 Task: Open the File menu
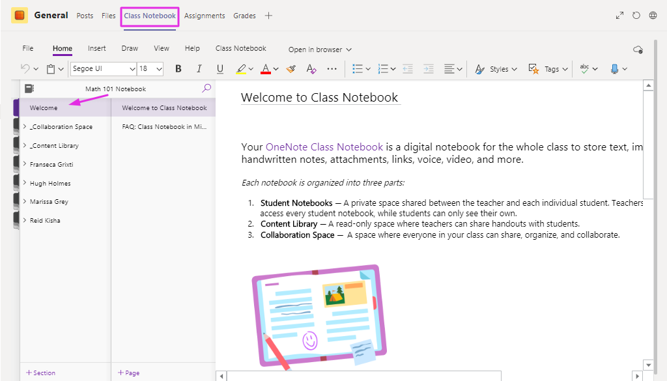coord(27,48)
